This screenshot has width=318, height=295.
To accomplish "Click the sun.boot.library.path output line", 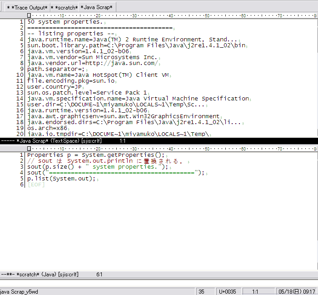I will (x=136, y=45).
